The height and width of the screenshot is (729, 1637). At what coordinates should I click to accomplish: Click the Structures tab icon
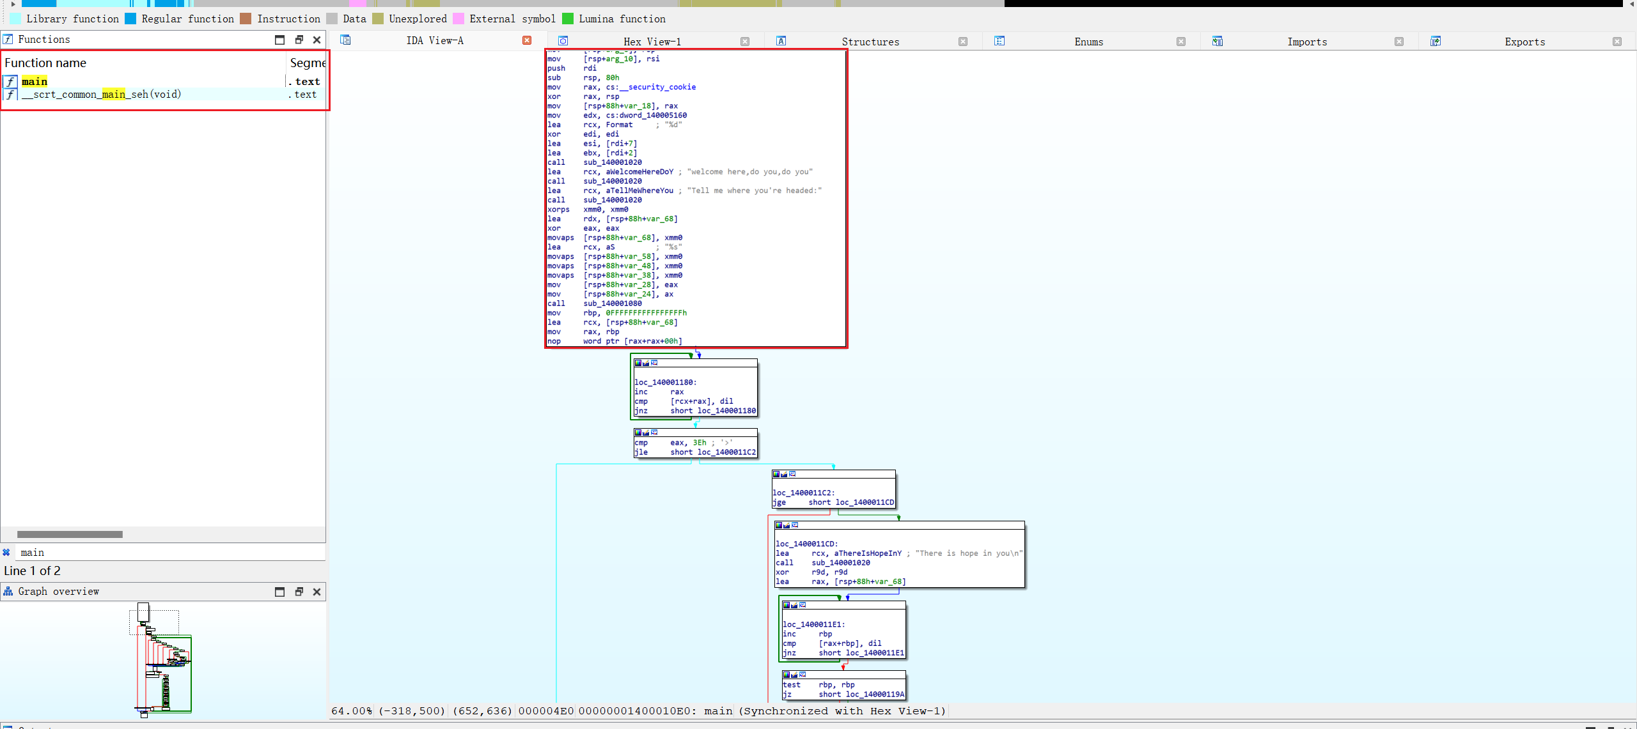click(x=781, y=41)
